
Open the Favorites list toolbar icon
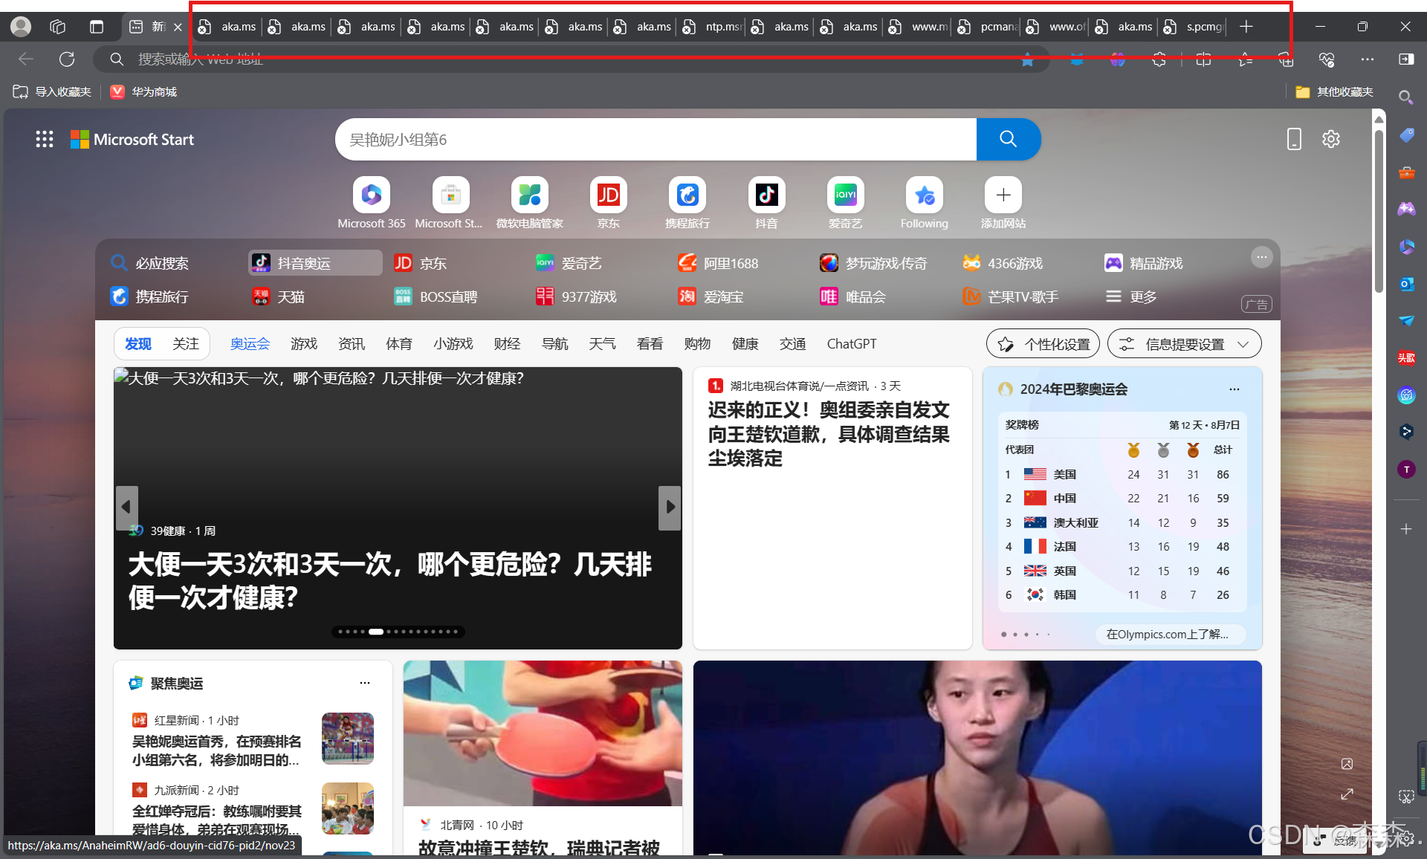tap(1246, 59)
